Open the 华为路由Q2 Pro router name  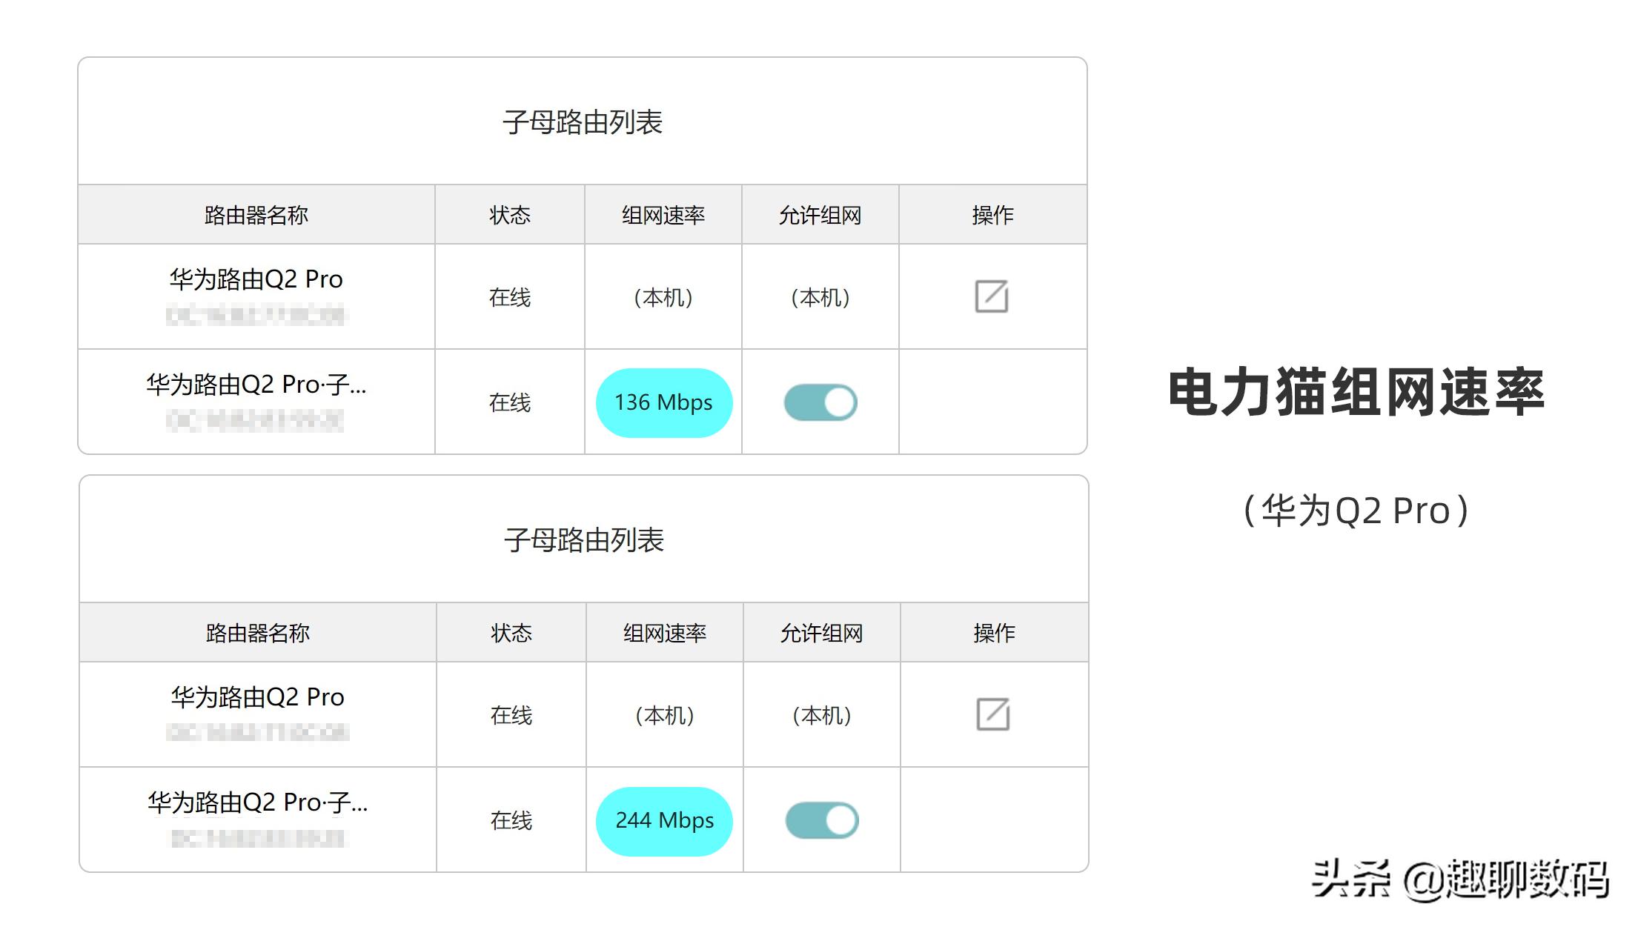(253, 279)
